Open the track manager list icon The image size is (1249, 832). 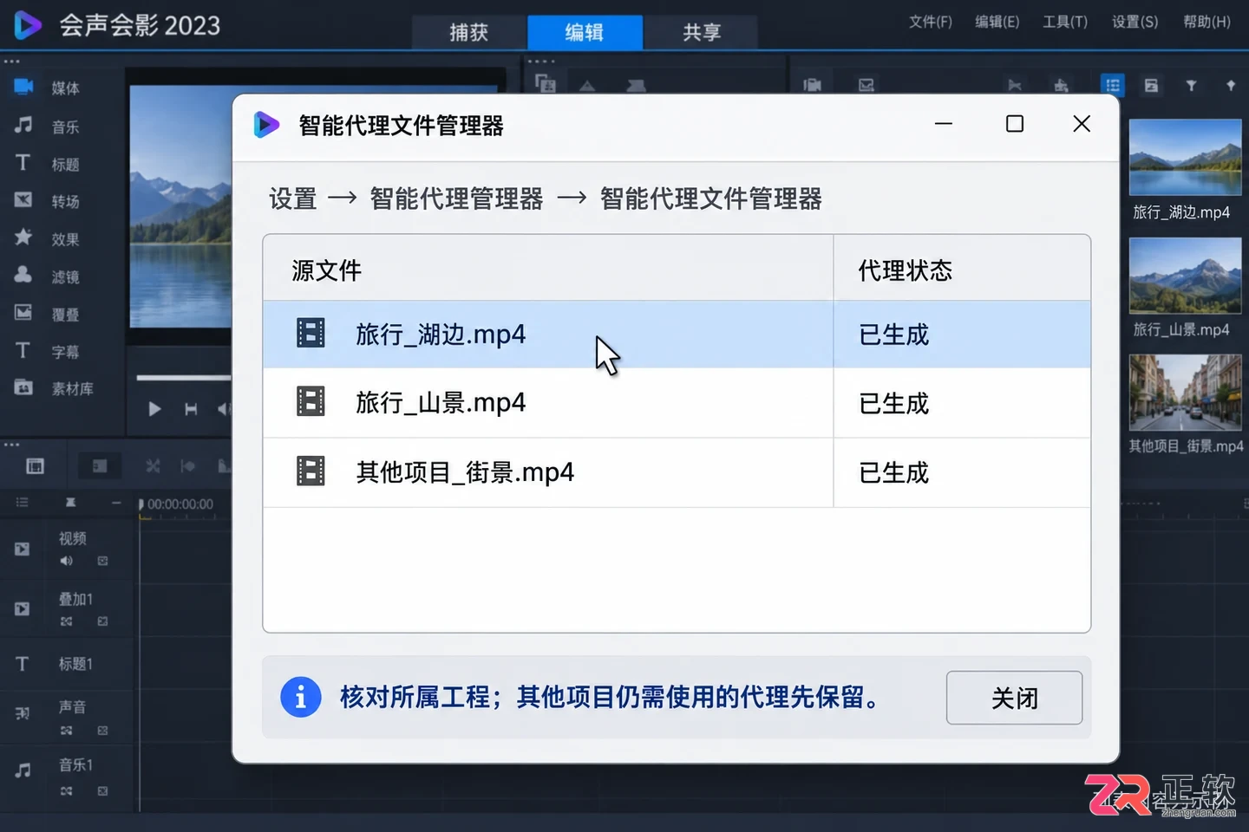pyautogui.click(x=23, y=503)
